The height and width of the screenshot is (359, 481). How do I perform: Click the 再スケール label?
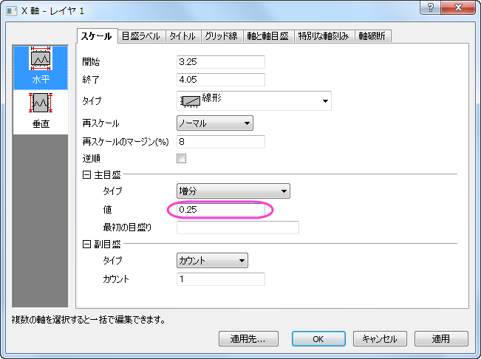pos(100,123)
